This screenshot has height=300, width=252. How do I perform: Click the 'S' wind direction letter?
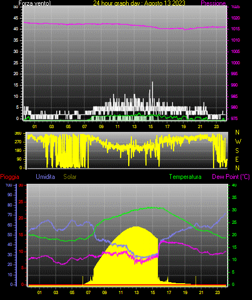pyautogui.click(x=237, y=151)
